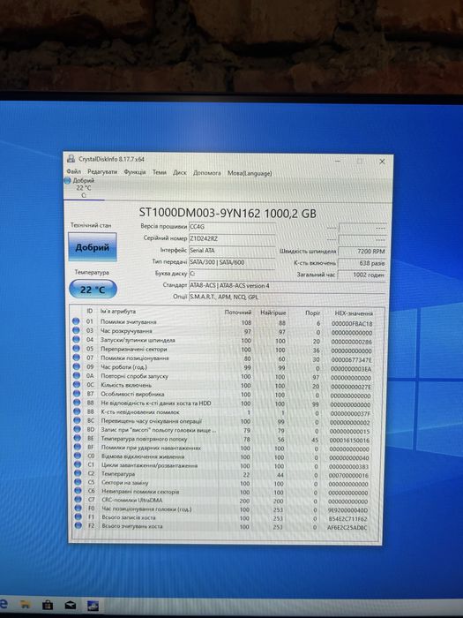This screenshot has width=463, height=618.
Task: Click CrystalDiskInfo icon on the taskbar
Action: pos(93,605)
